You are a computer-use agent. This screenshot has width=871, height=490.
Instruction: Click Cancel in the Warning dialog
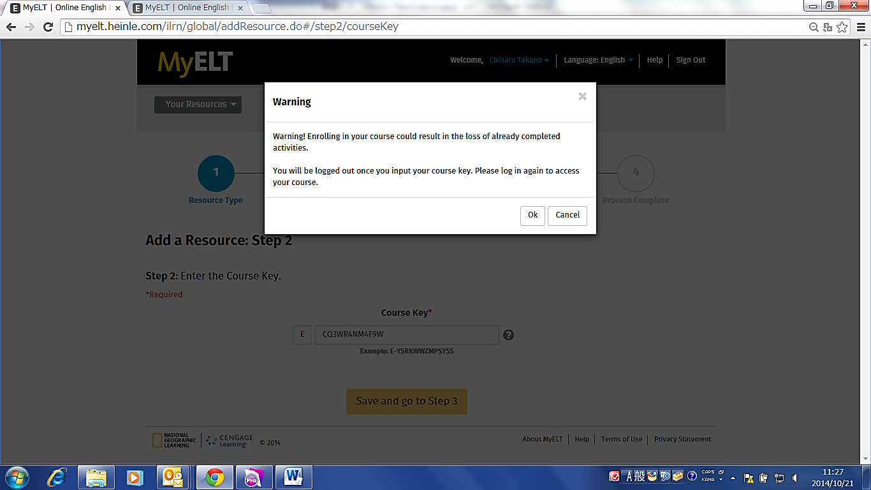(x=567, y=215)
